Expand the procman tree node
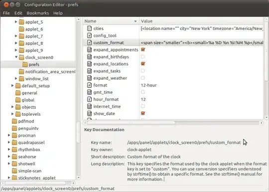This screenshot has height=192, width=269. (9, 135)
